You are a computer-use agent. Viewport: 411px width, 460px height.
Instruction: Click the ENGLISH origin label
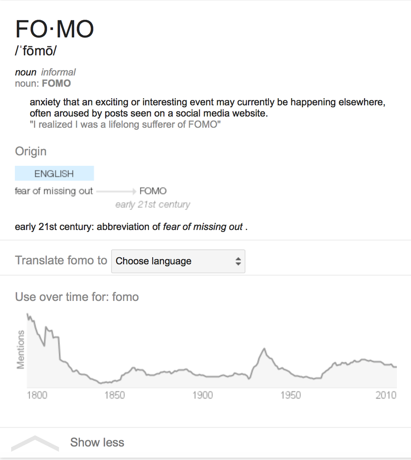click(x=54, y=173)
